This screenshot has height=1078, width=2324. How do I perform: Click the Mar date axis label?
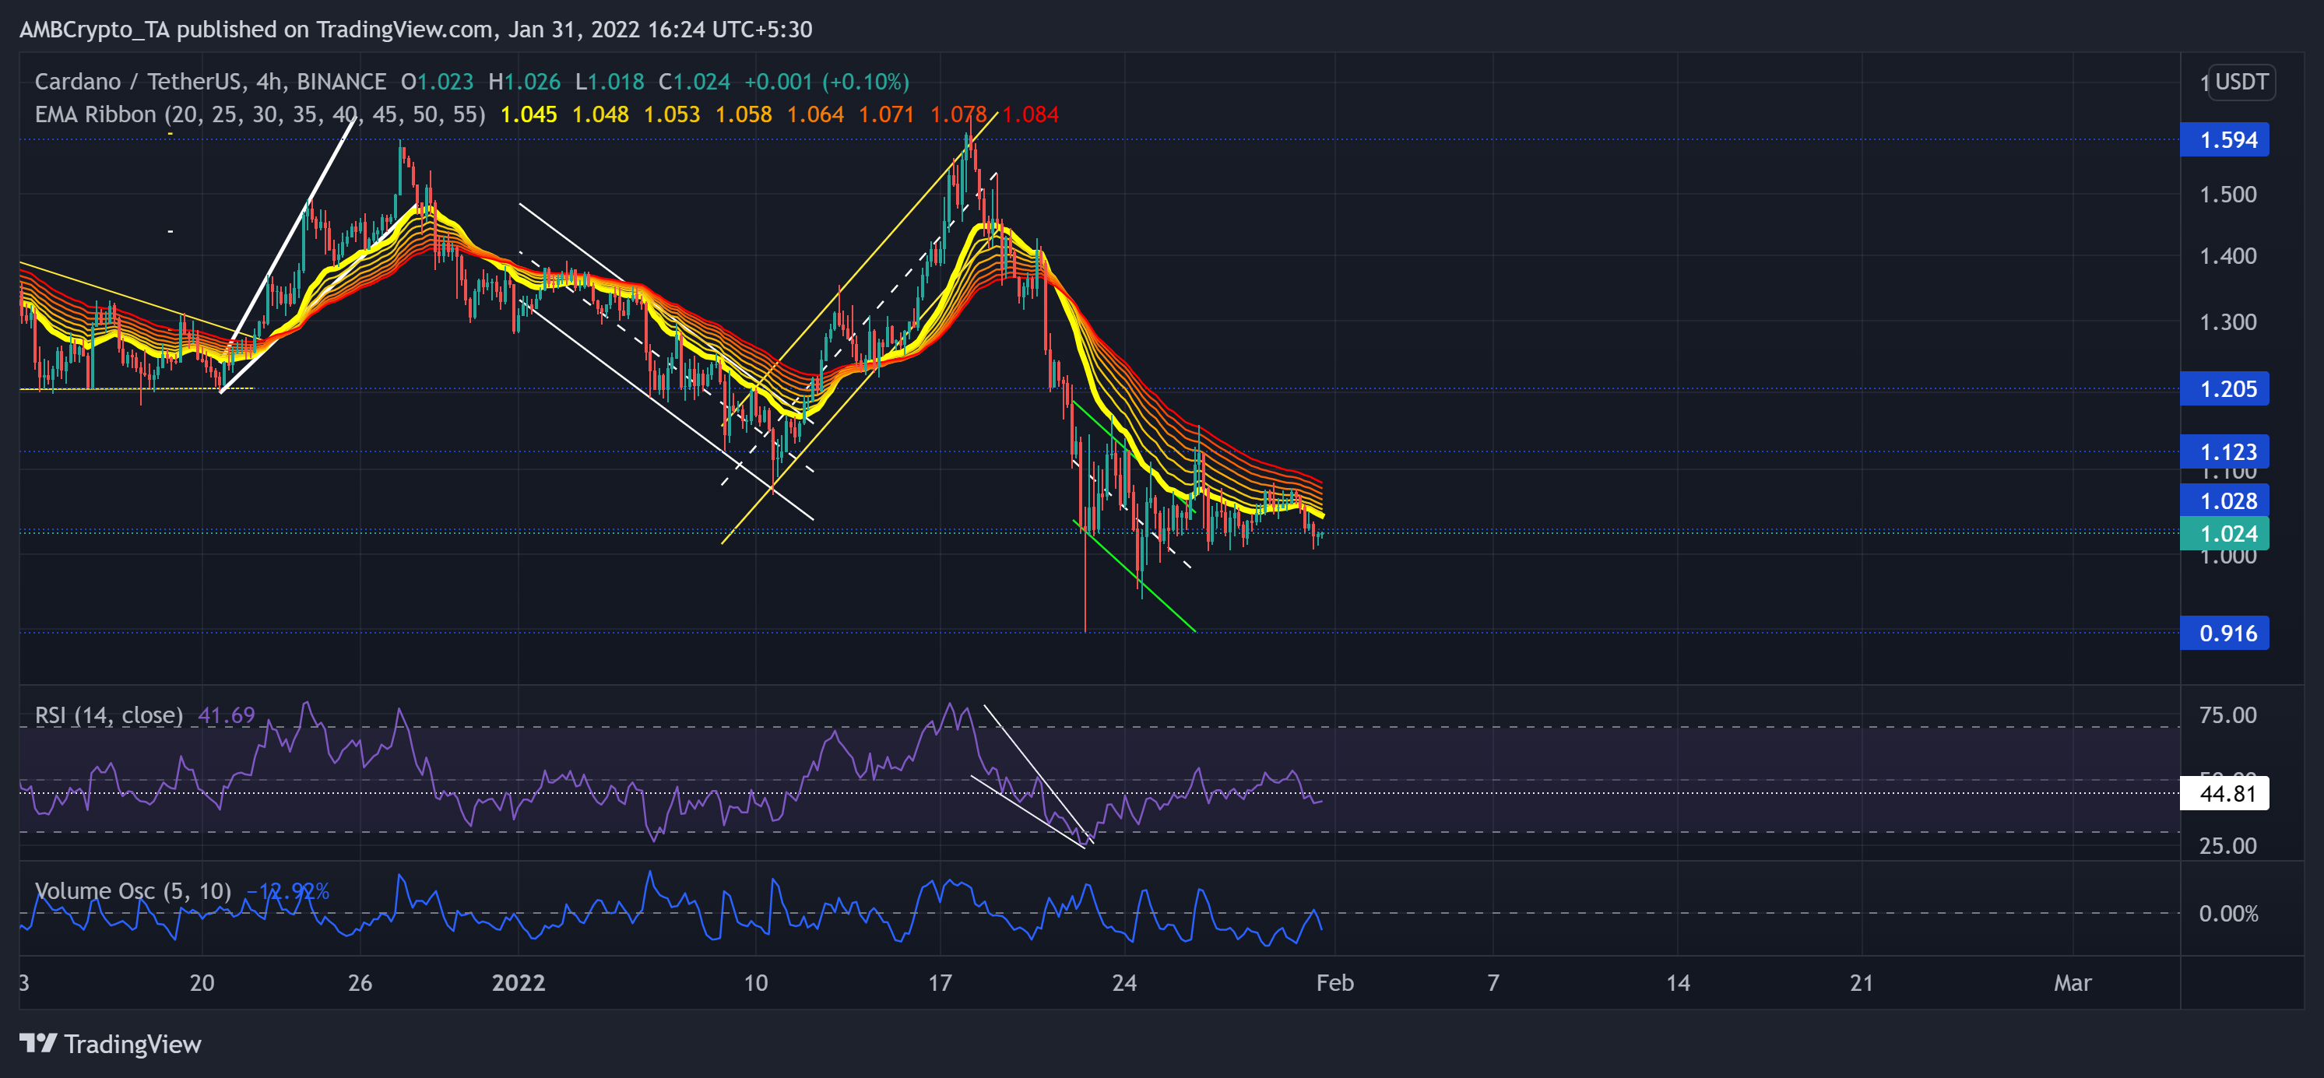click(2073, 982)
